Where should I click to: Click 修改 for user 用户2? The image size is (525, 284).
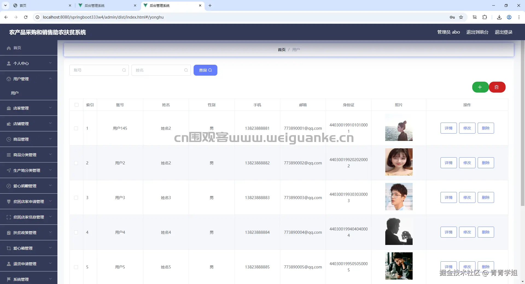coord(467,163)
